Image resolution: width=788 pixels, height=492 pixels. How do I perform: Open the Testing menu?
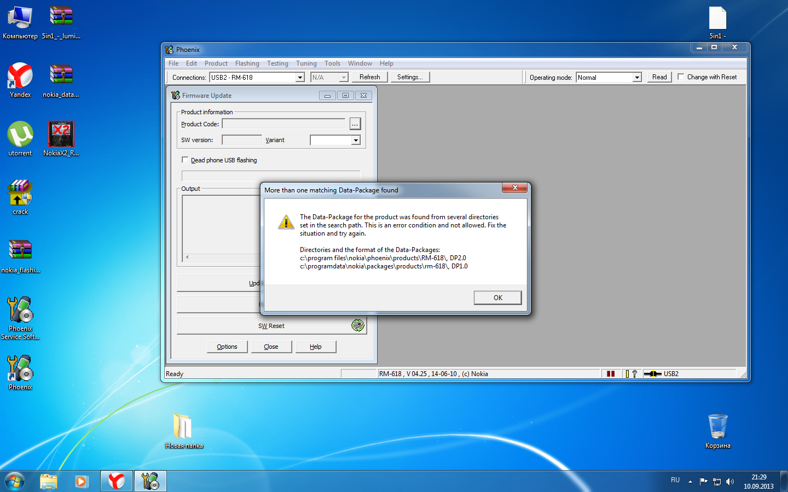point(277,63)
